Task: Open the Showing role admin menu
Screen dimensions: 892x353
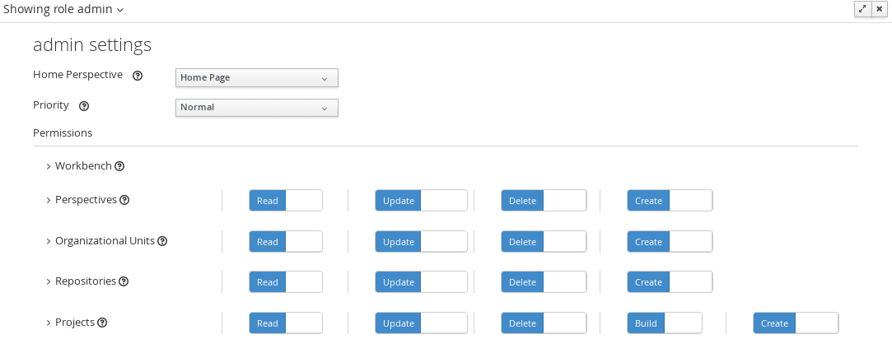Action: click(x=64, y=9)
